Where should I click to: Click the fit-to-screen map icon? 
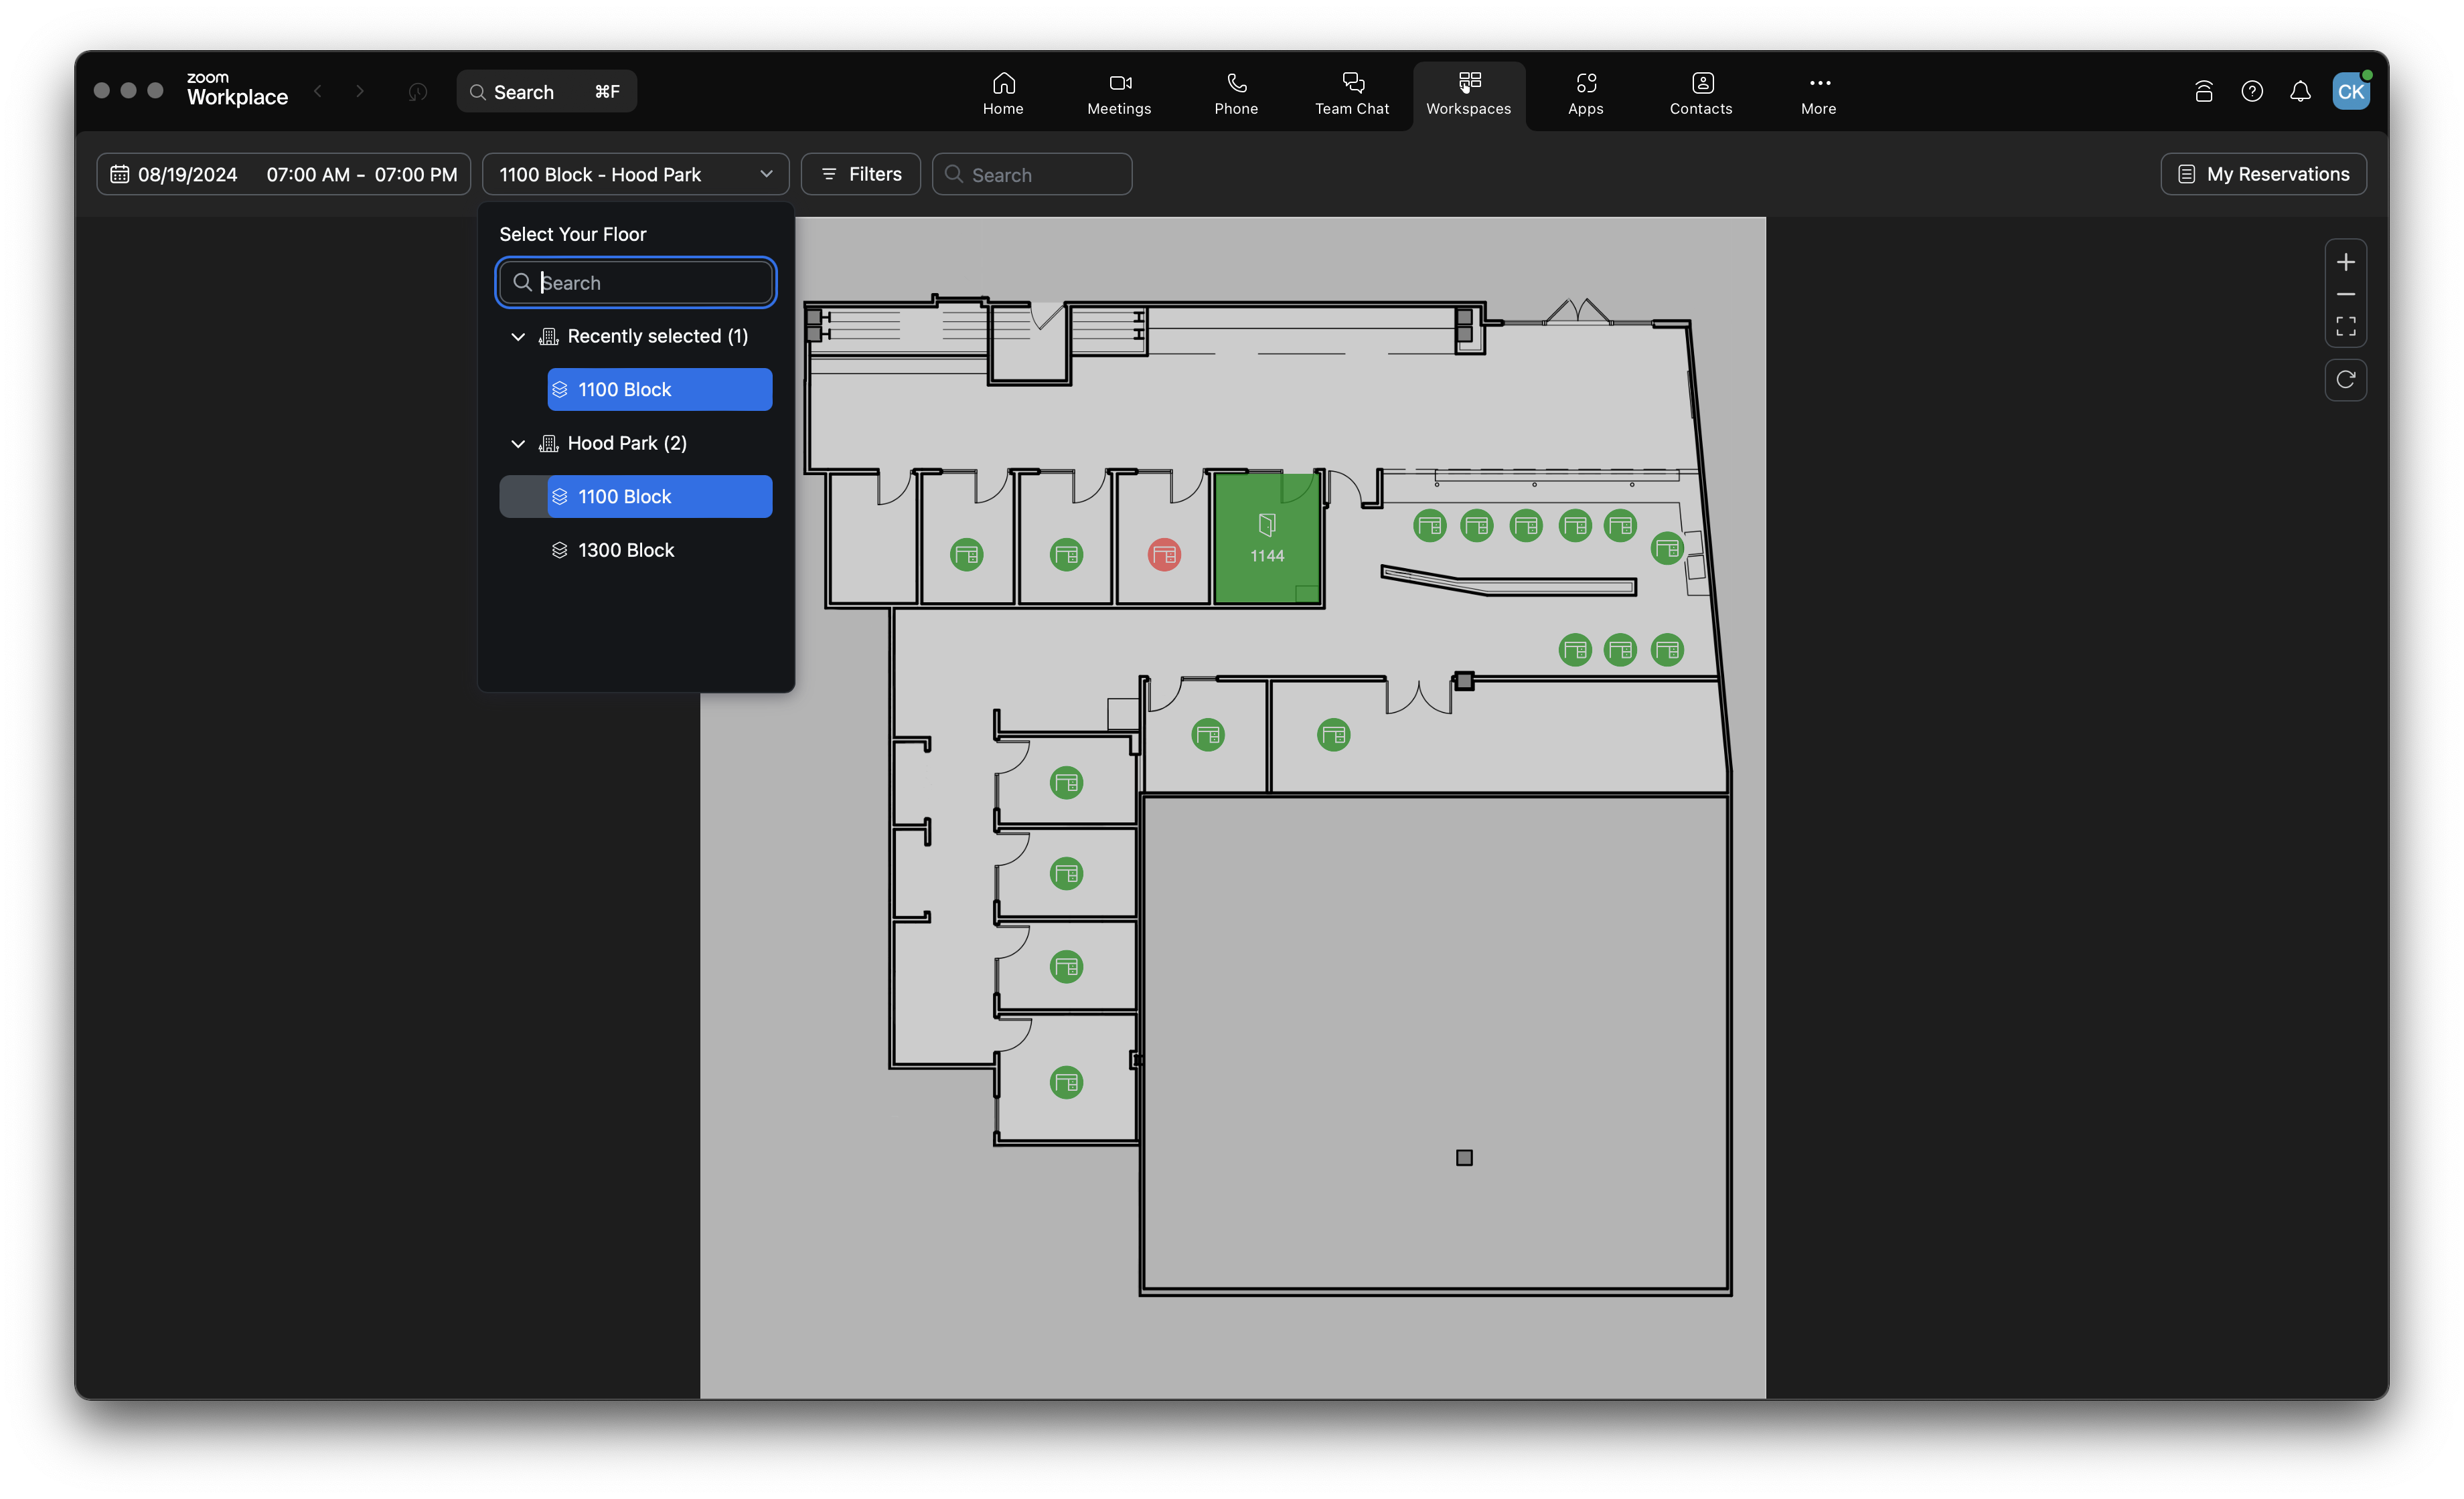click(x=2345, y=327)
